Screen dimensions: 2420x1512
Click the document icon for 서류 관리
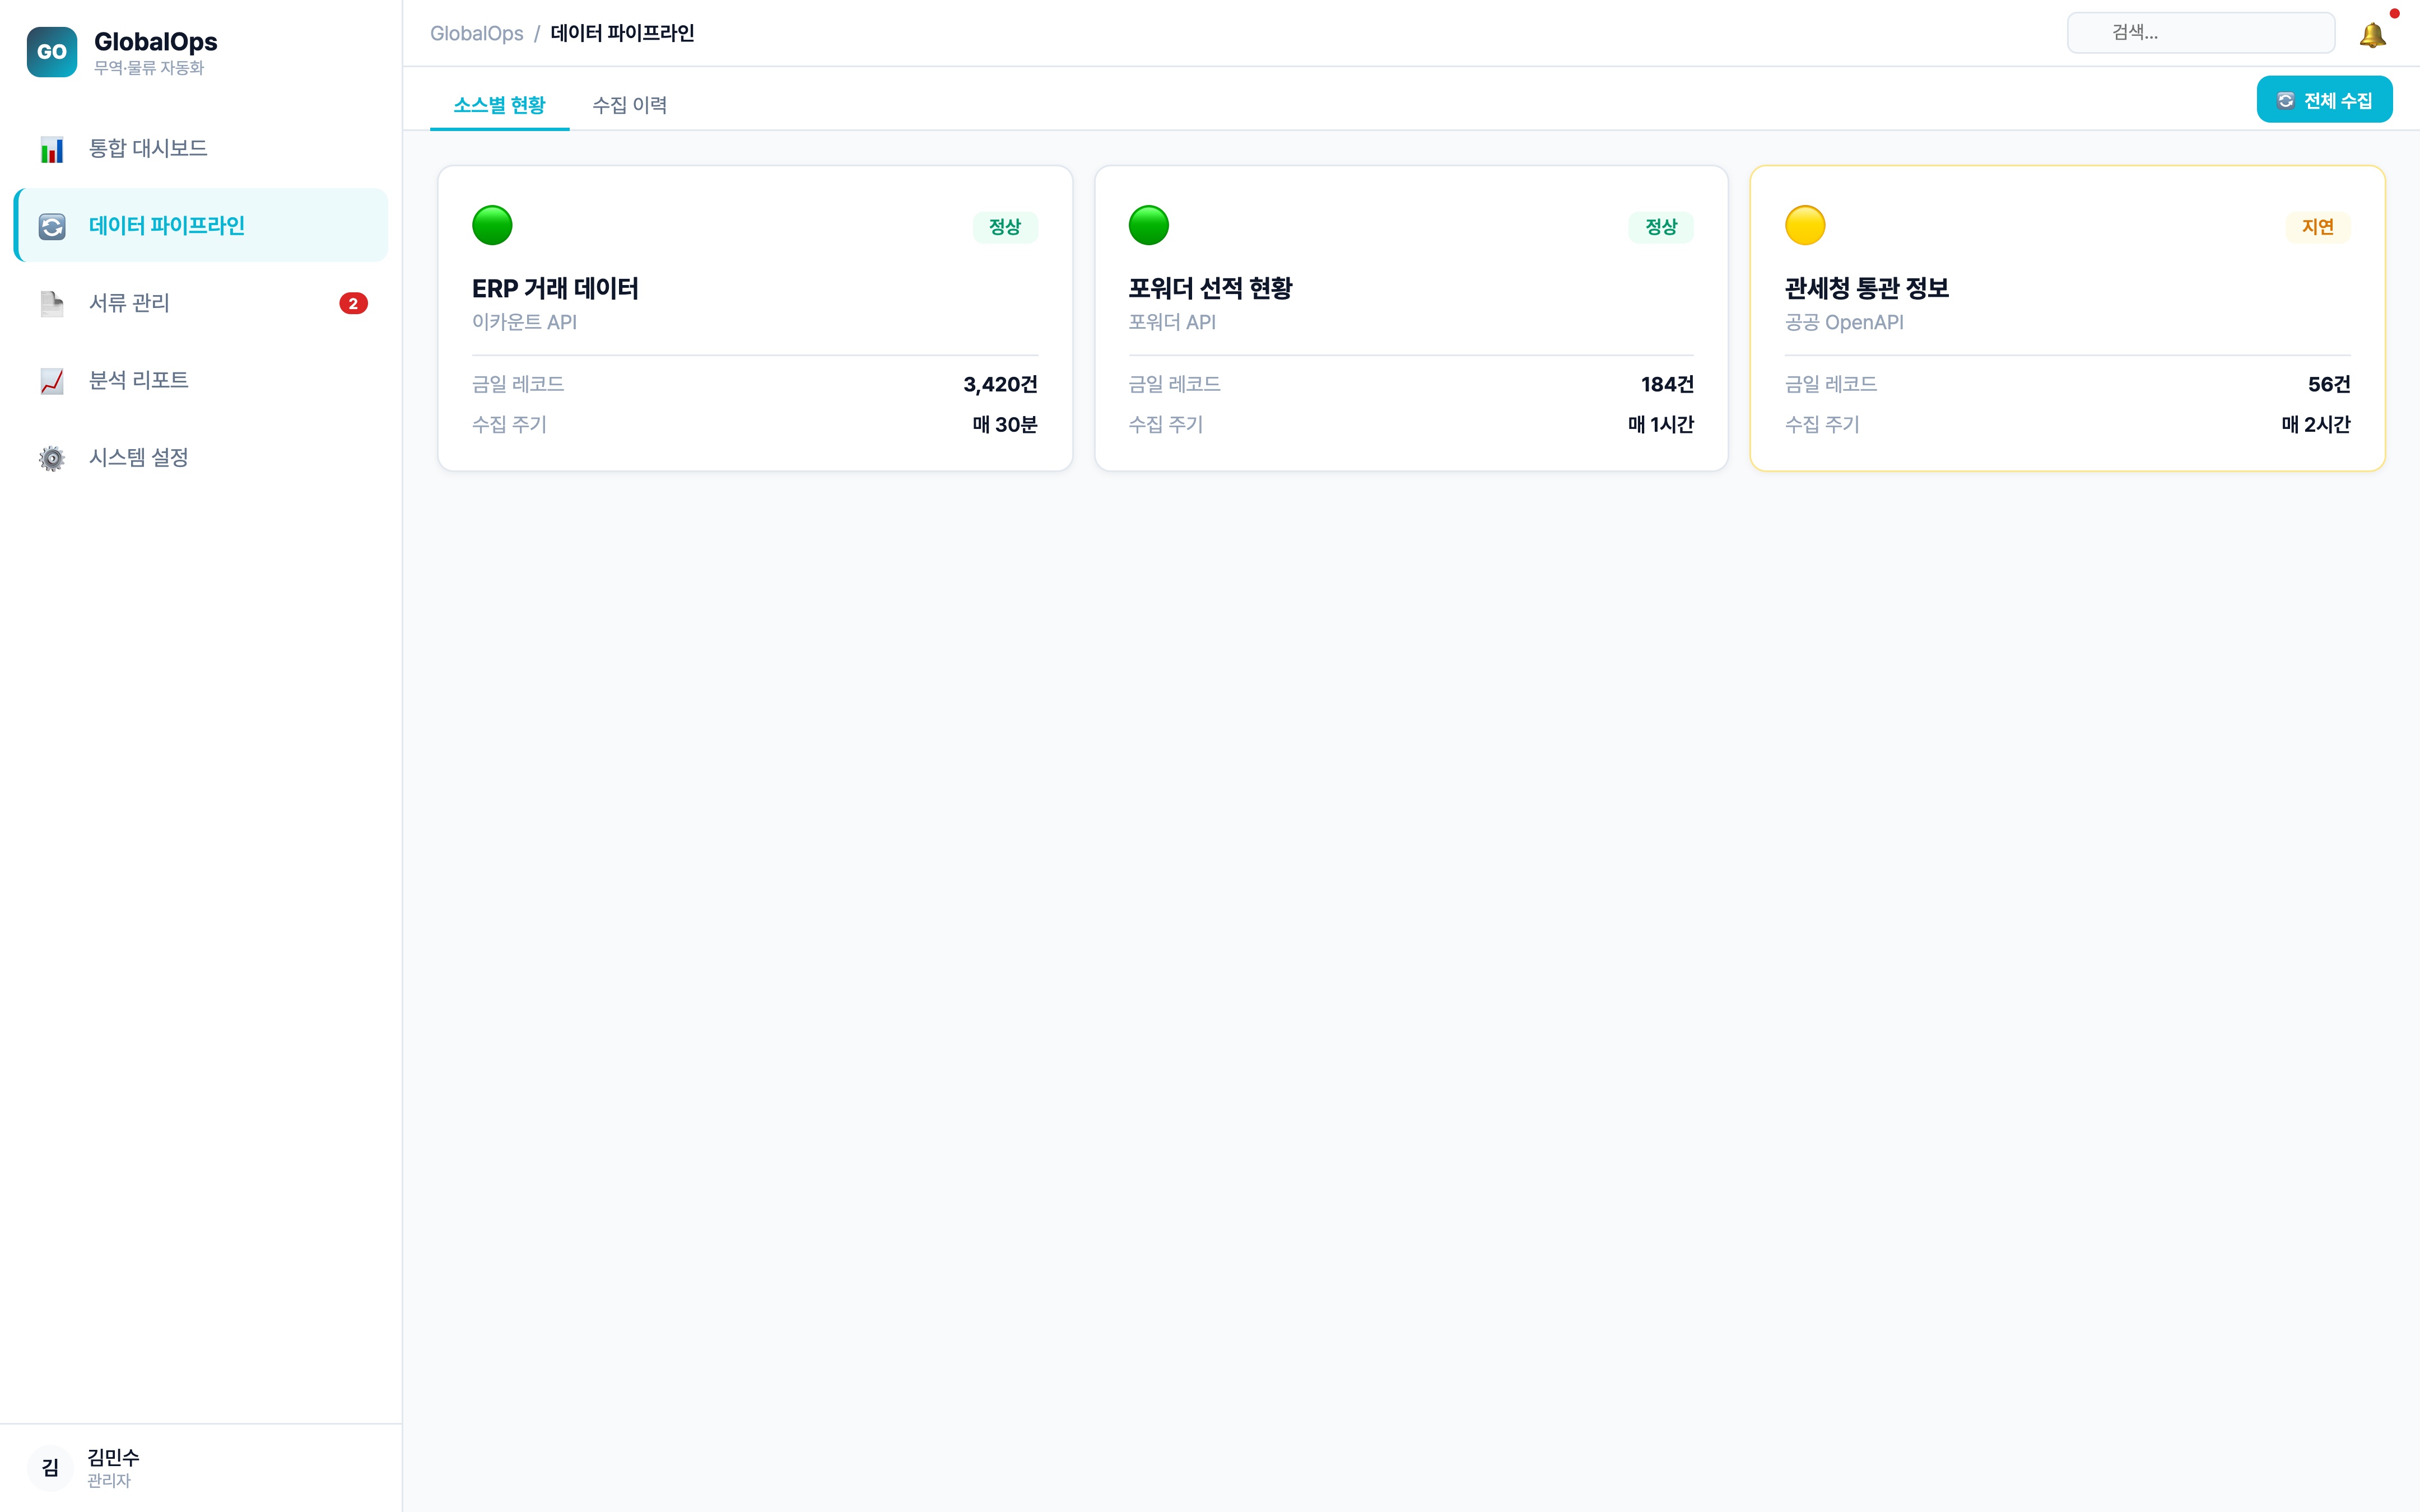click(51, 303)
